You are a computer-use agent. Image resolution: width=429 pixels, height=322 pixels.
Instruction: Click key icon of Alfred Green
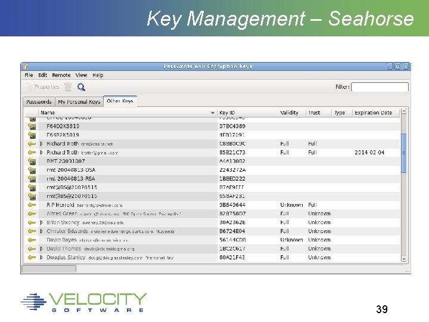click(32, 214)
